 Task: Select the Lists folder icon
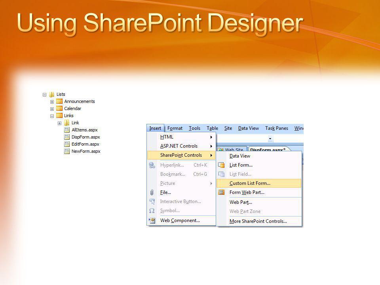point(51,94)
